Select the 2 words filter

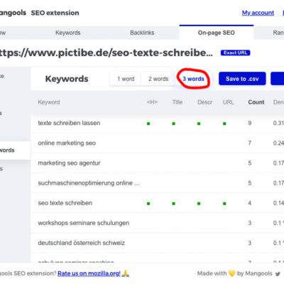point(158,79)
